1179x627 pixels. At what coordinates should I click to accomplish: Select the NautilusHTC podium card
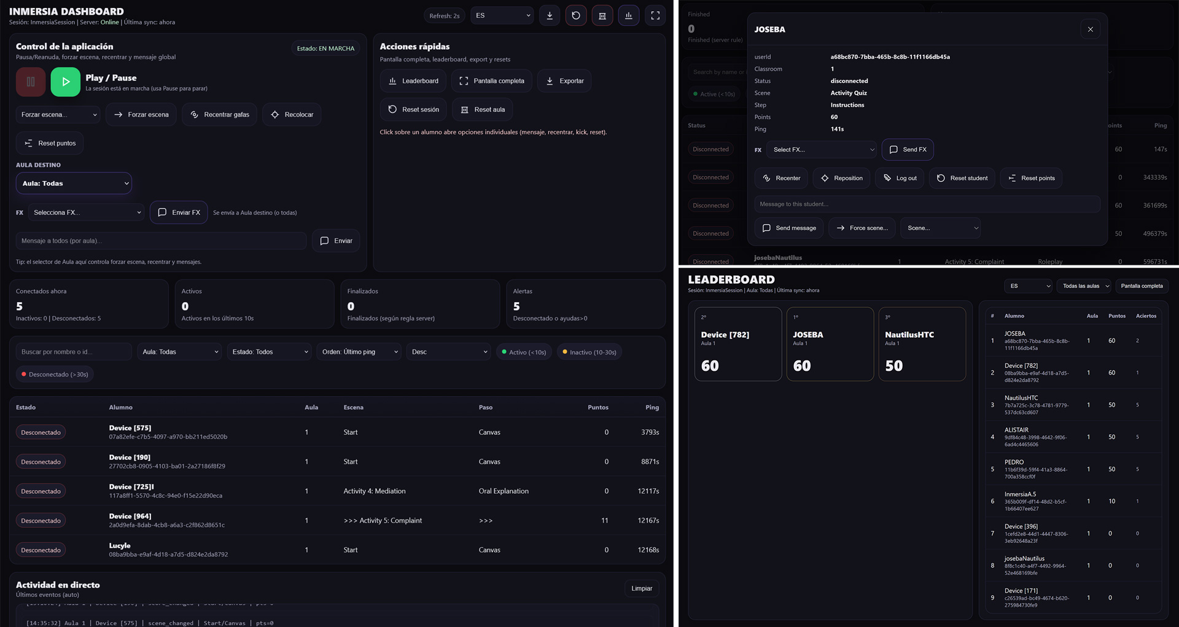(x=922, y=344)
